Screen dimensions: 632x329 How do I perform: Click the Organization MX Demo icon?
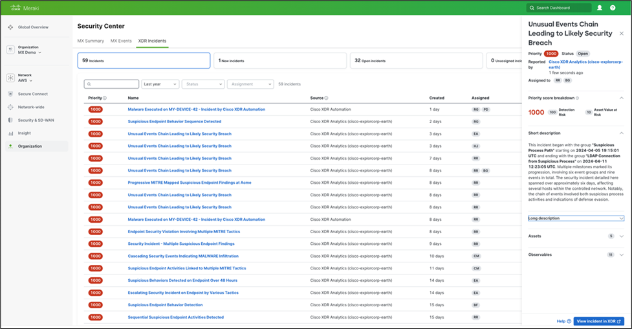pyautogui.click(x=10, y=50)
